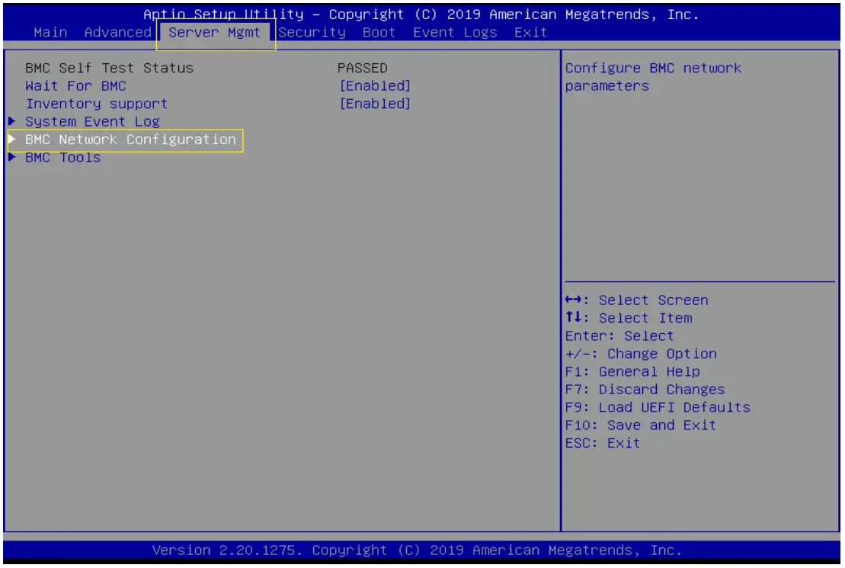
Task: Switch to the Security tab
Action: [312, 32]
